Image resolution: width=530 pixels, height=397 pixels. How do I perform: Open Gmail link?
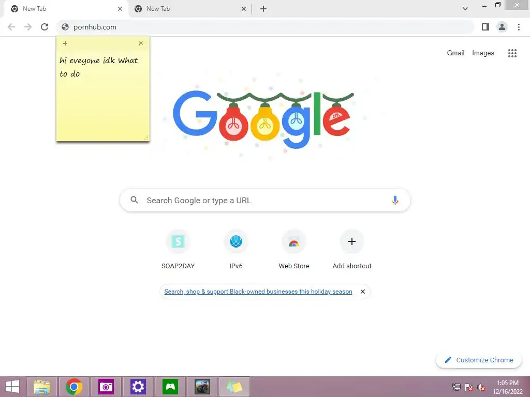[455, 53]
